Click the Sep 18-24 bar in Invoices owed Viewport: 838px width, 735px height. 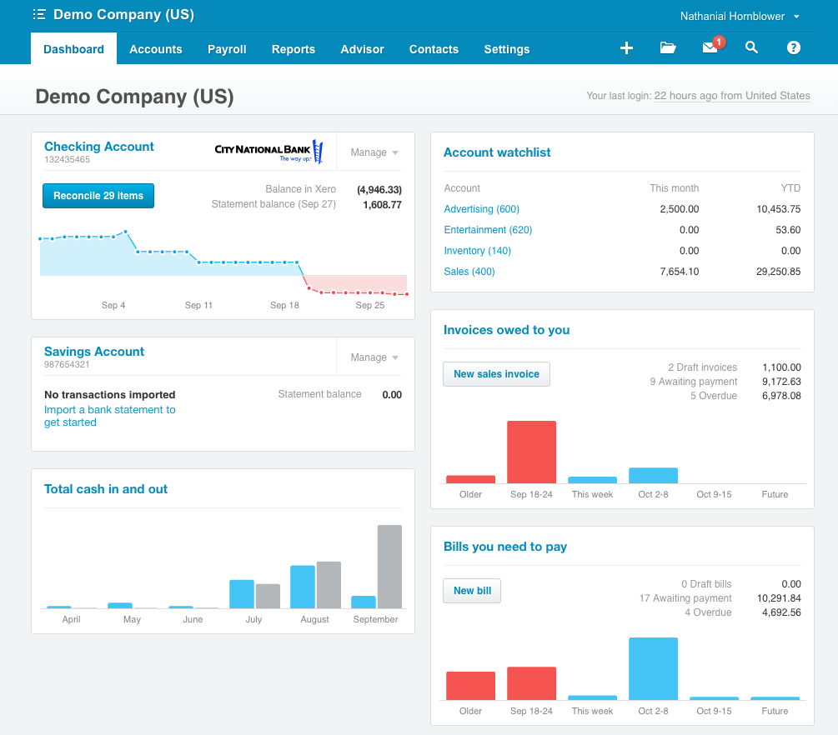[x=531, y=450]
